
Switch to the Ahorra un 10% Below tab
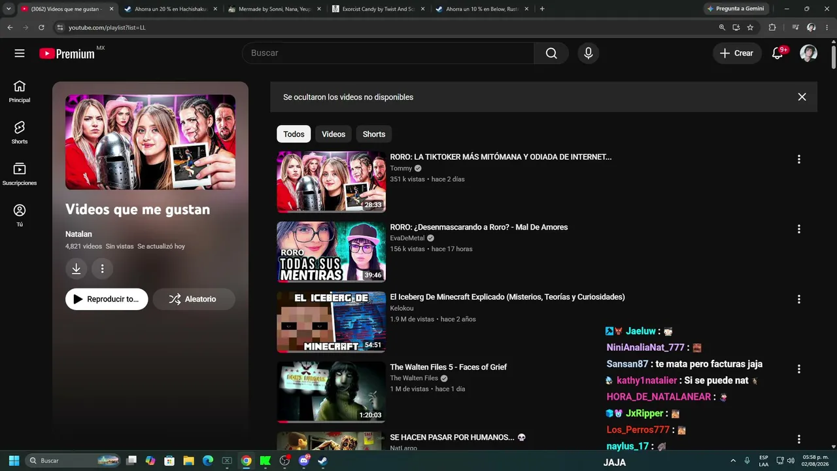coord(483,9)
